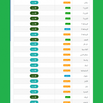Select the السليمانية row name
Screen dimensions: 103x103
(x=84, y=71)
